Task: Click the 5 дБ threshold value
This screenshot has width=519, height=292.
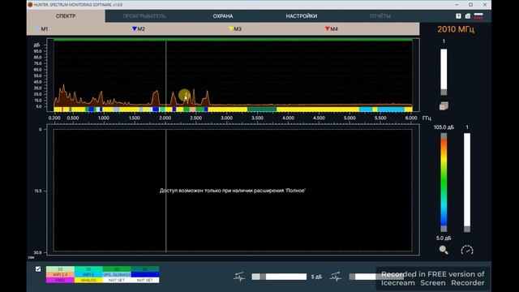Action: pos(316,277)
